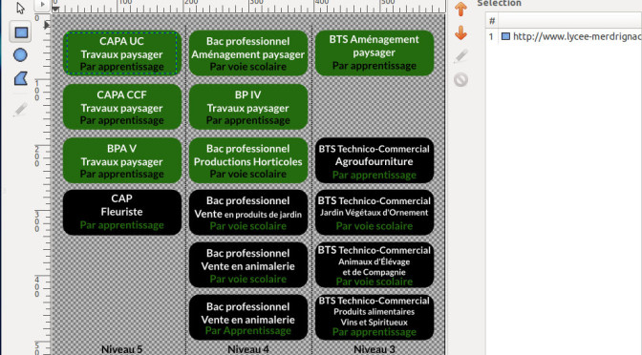Click the 'Bac professionnel Aménagement paysager' box

(248, 53)
